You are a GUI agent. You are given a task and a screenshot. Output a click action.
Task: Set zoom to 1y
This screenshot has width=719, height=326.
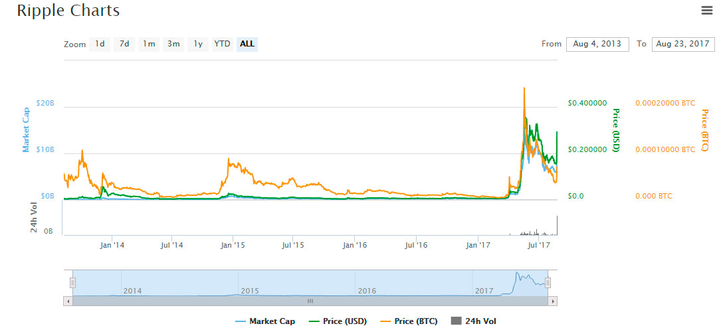click(197, 44)
